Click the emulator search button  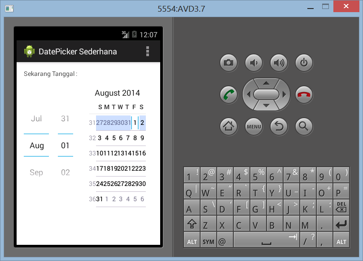pyautogui.click(x=304, y=127)
